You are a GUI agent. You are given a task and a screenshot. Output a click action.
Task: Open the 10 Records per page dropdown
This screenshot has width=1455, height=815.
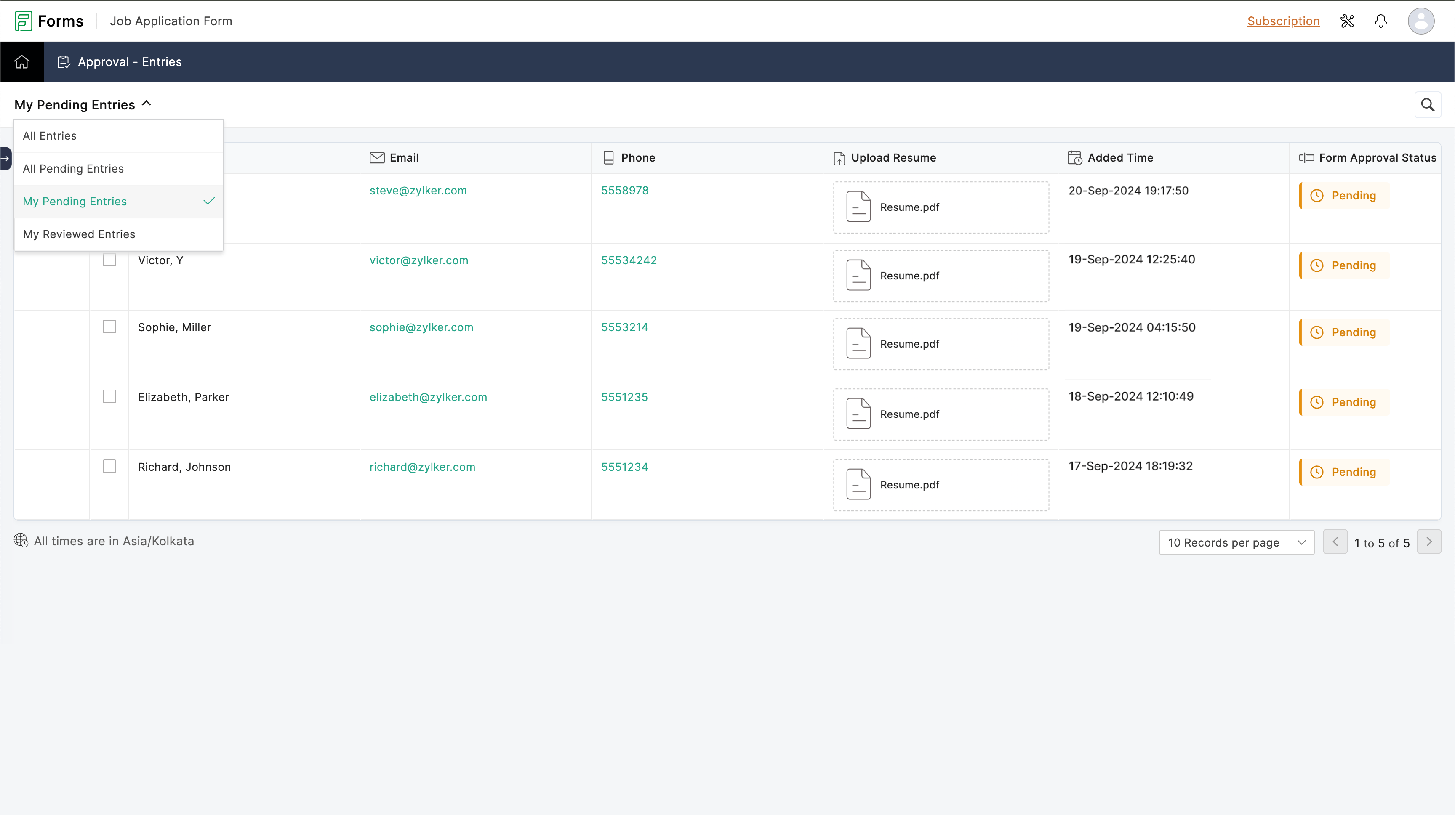(x=1236, y=542)
